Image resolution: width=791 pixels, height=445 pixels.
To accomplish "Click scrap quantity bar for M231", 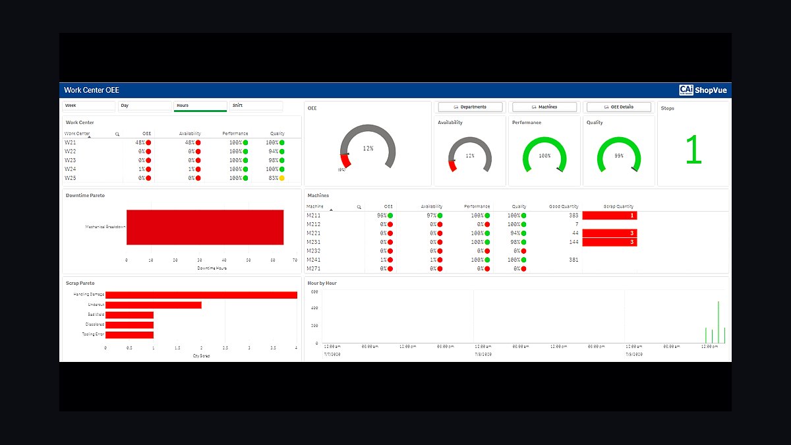I will click(x=610, y=242).
